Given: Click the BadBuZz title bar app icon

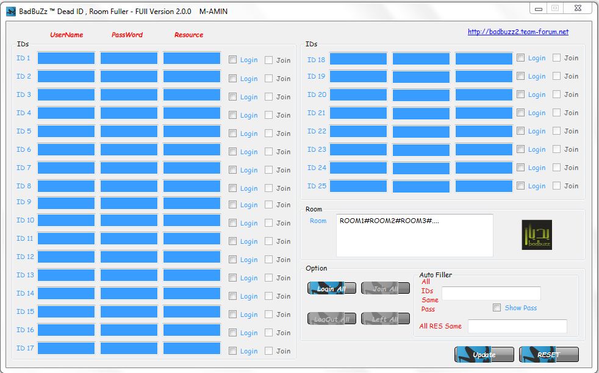Looking at the screenshot, I should (11, 12).
